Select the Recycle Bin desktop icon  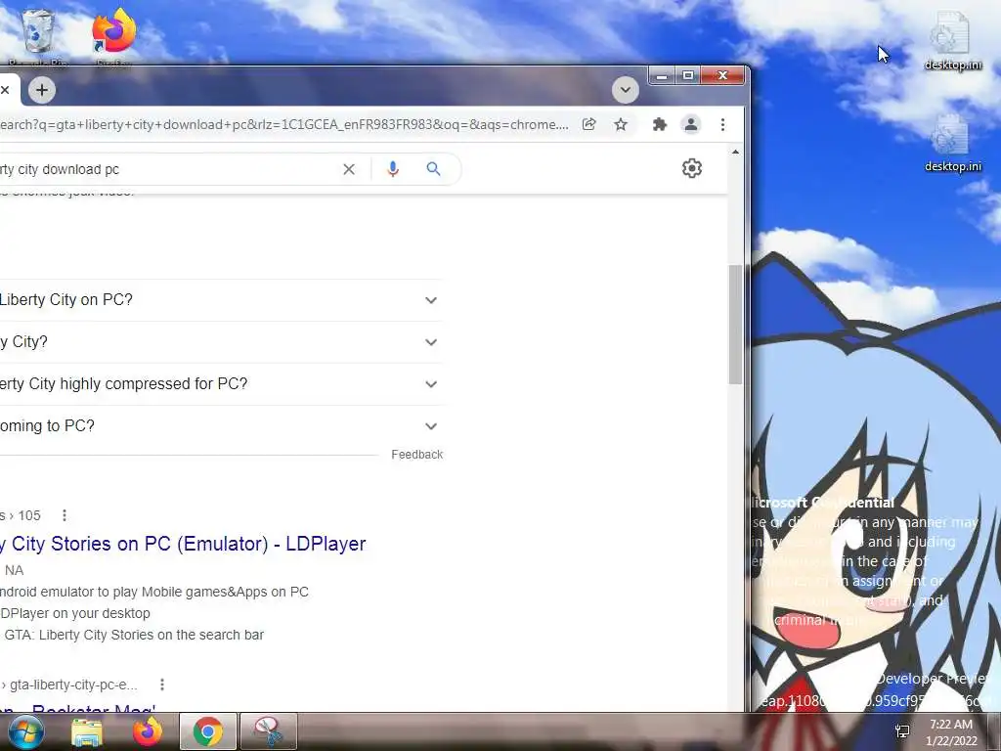point(38,36)
